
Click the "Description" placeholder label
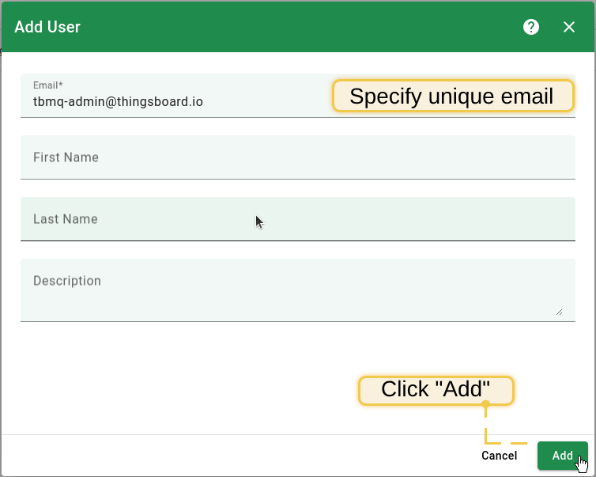[x=67, y=281]
